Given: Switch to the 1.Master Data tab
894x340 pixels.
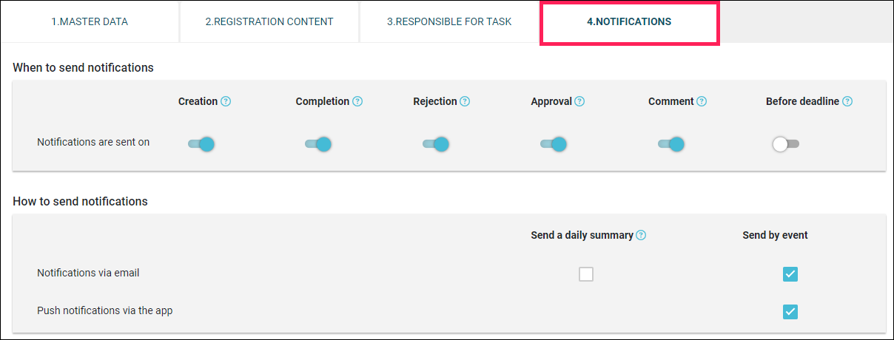Looking at the screenshot, I should click(x=90, y=21).
